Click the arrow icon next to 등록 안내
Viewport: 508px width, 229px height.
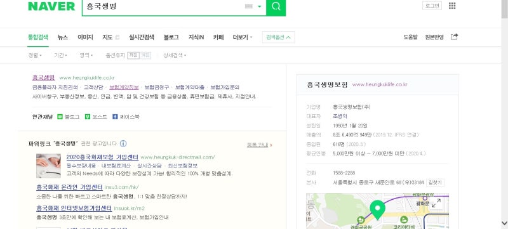271,145
